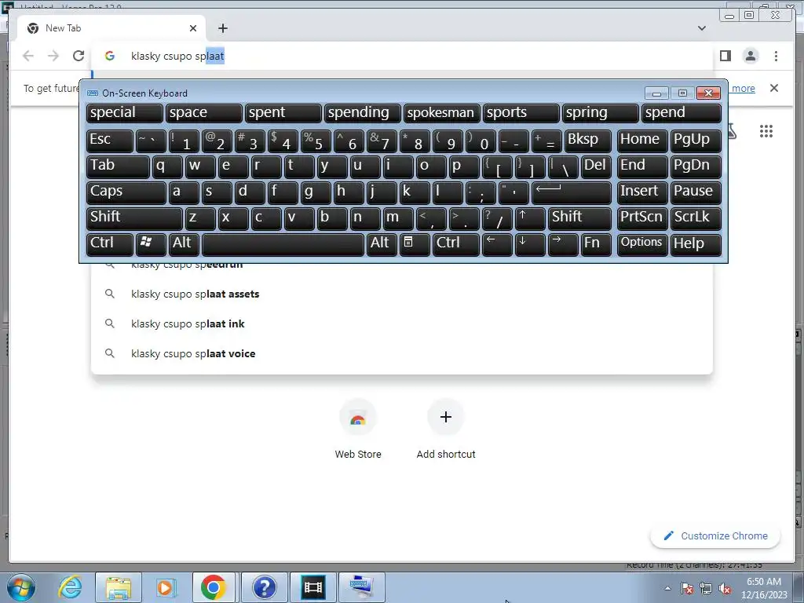
Task: Open Windows Explorer folder on taskbar
Action: point(119,587)
